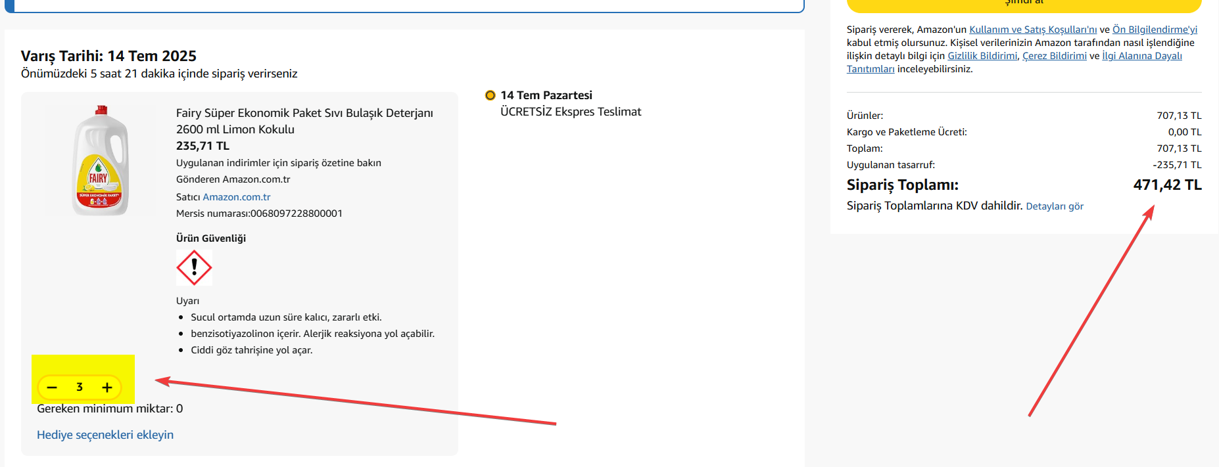Image resolution: width=1219 pixels, height=467 pixels.
Task: Click Ciddi göz tahrişine yol açar warning
Action: coord(252,350)
